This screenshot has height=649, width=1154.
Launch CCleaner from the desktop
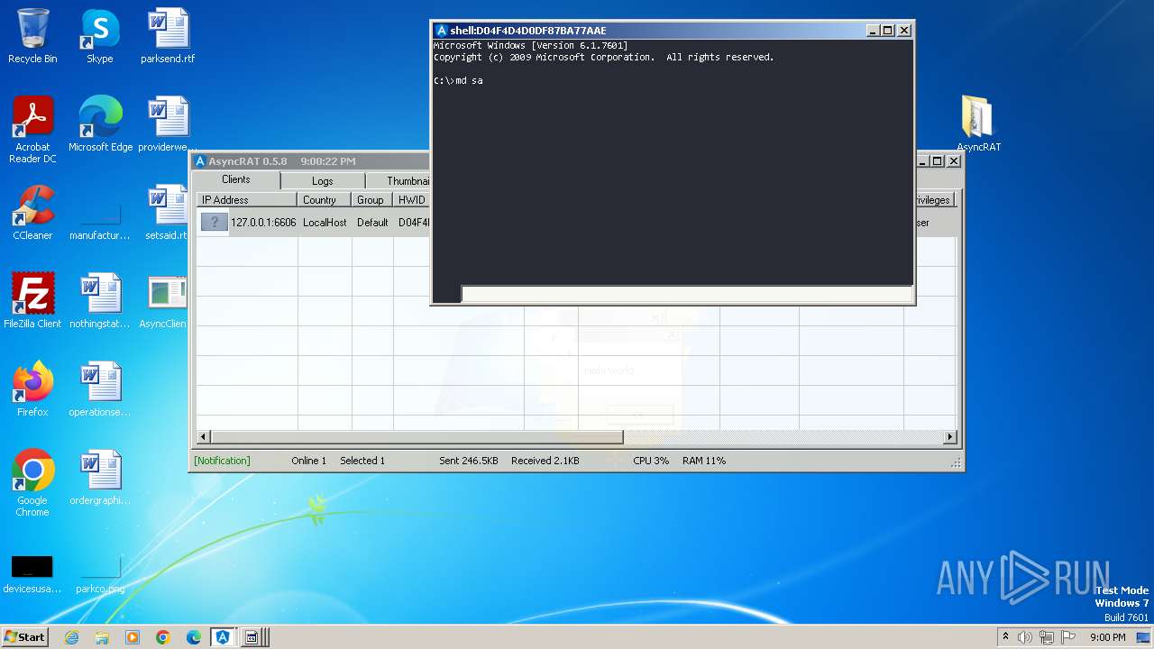tap(32, 213)
